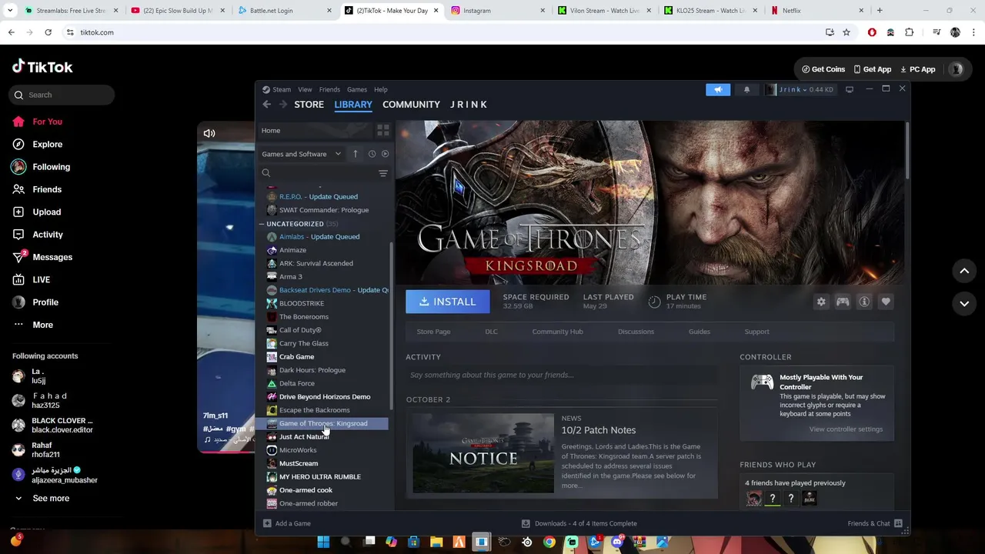Open the Friends menu in Steam
The width and height of the screenshot is (985, 554).
[x=329, y=89]
